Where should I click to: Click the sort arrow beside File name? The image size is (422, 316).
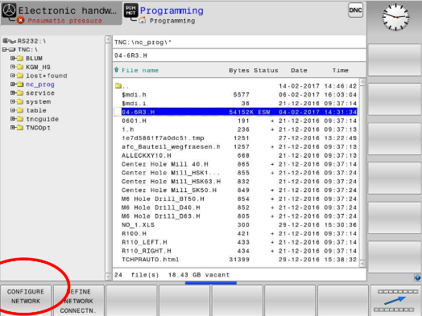[116, 70]
